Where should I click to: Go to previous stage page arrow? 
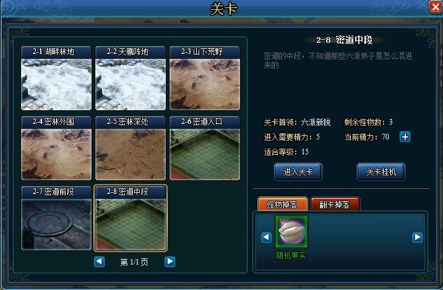[99, 261]
